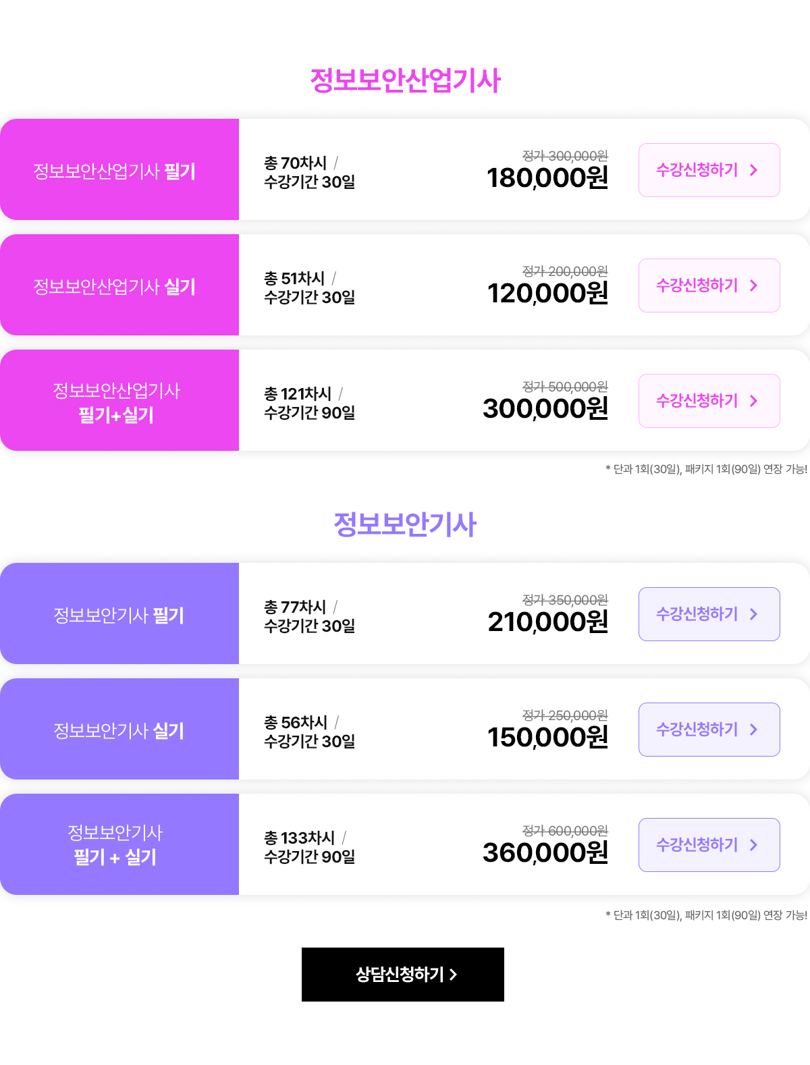Click the 150,000원 discounted price
Viewport: 810px width, 1065px height.
click(547, 738)
